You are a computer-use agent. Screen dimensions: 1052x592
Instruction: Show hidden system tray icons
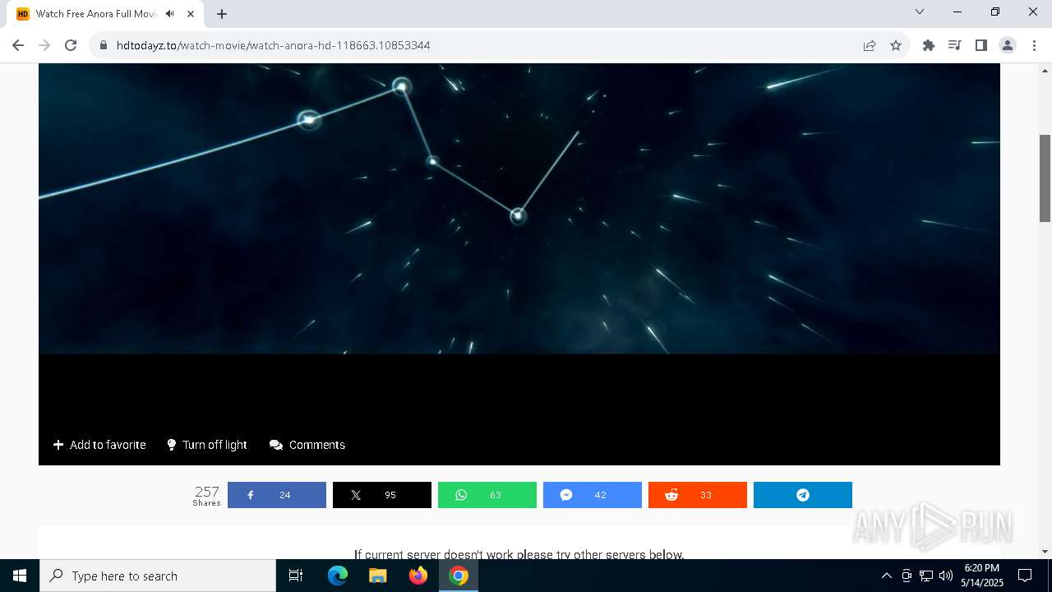886,576
